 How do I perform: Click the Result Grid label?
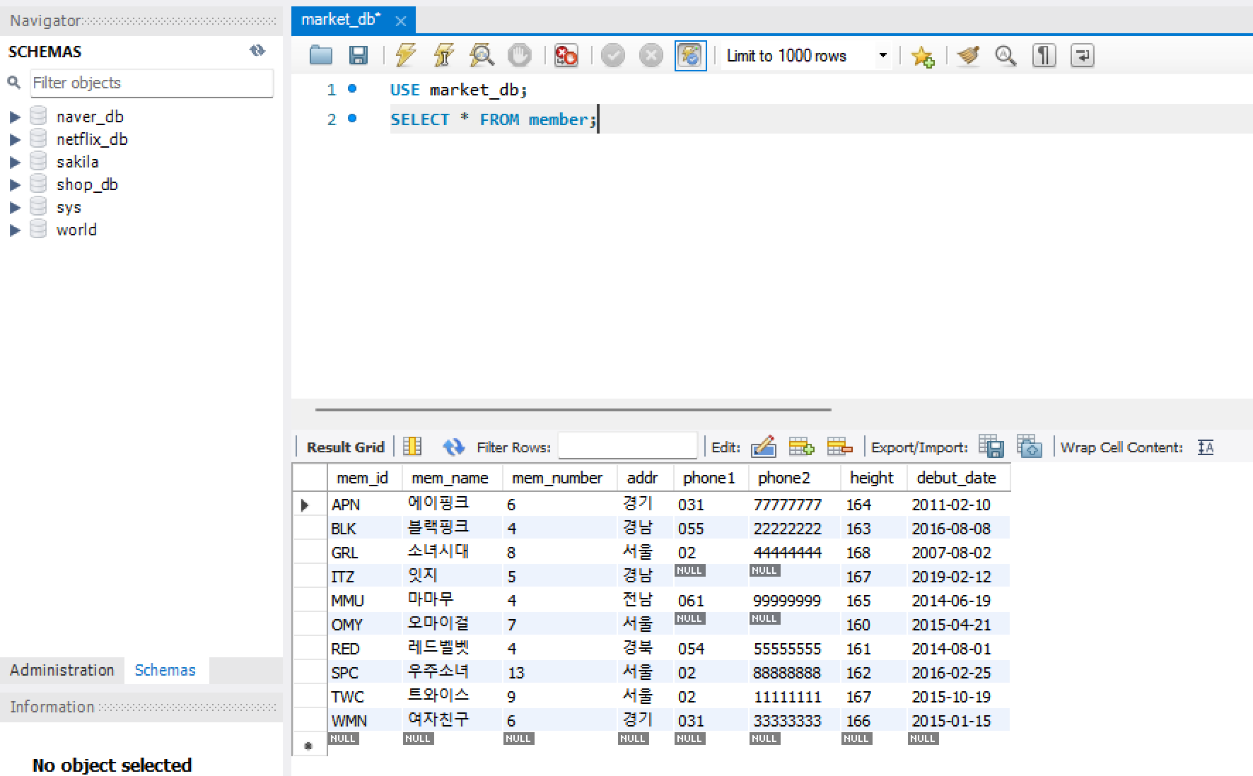pyautogui.click(x=345, y=447)
